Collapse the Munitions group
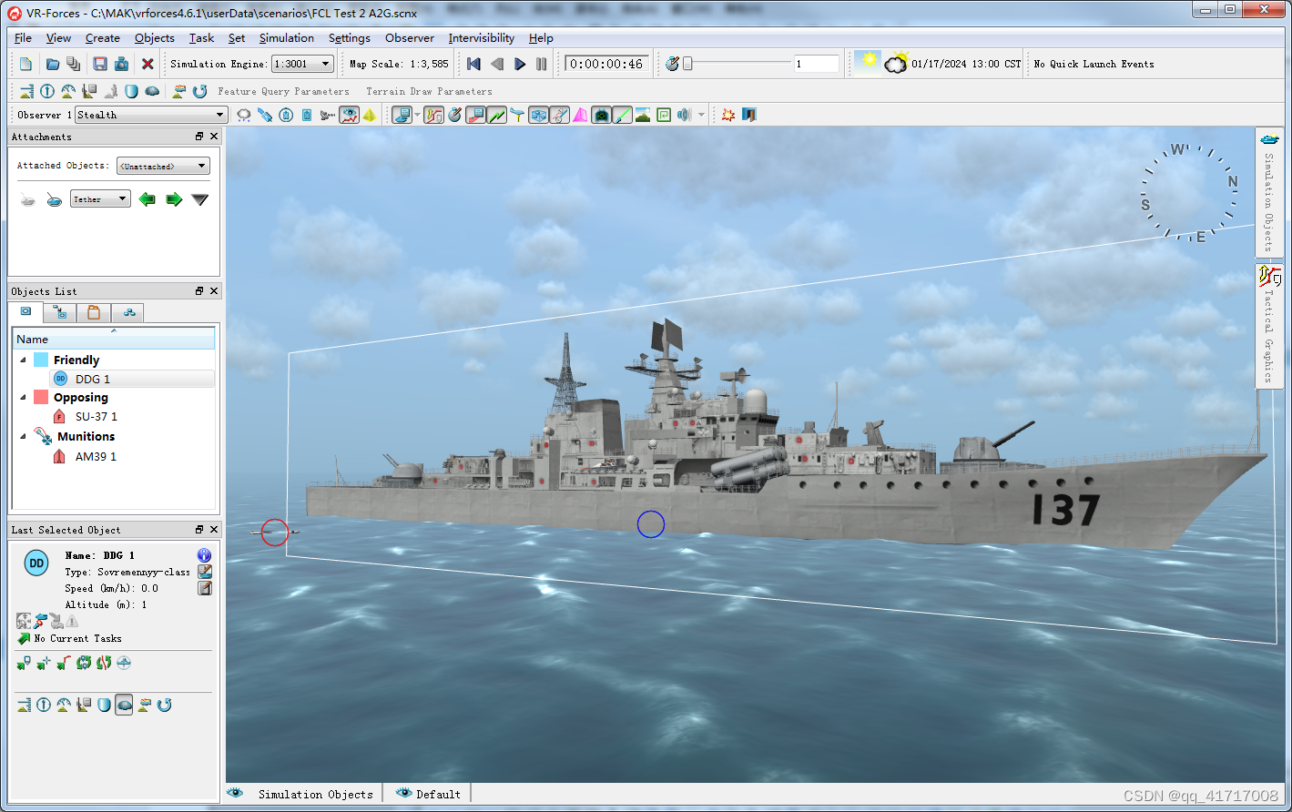1292x812 pixels. tap(24, 436)
